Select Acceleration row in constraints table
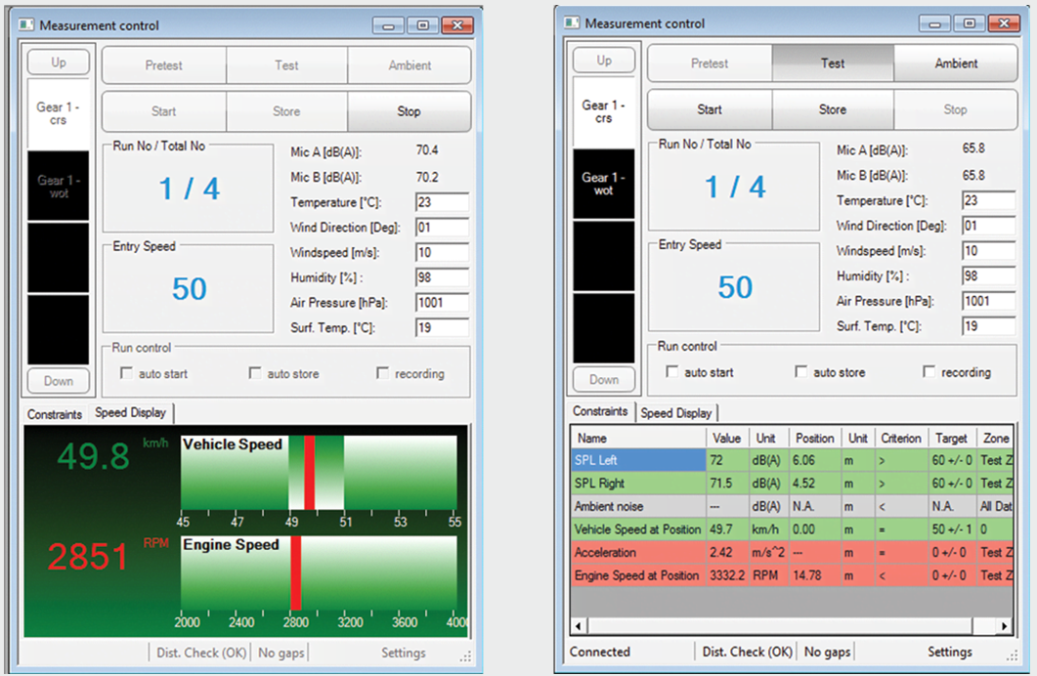Viewport: 1037px width, 676px height. point(793,553)
